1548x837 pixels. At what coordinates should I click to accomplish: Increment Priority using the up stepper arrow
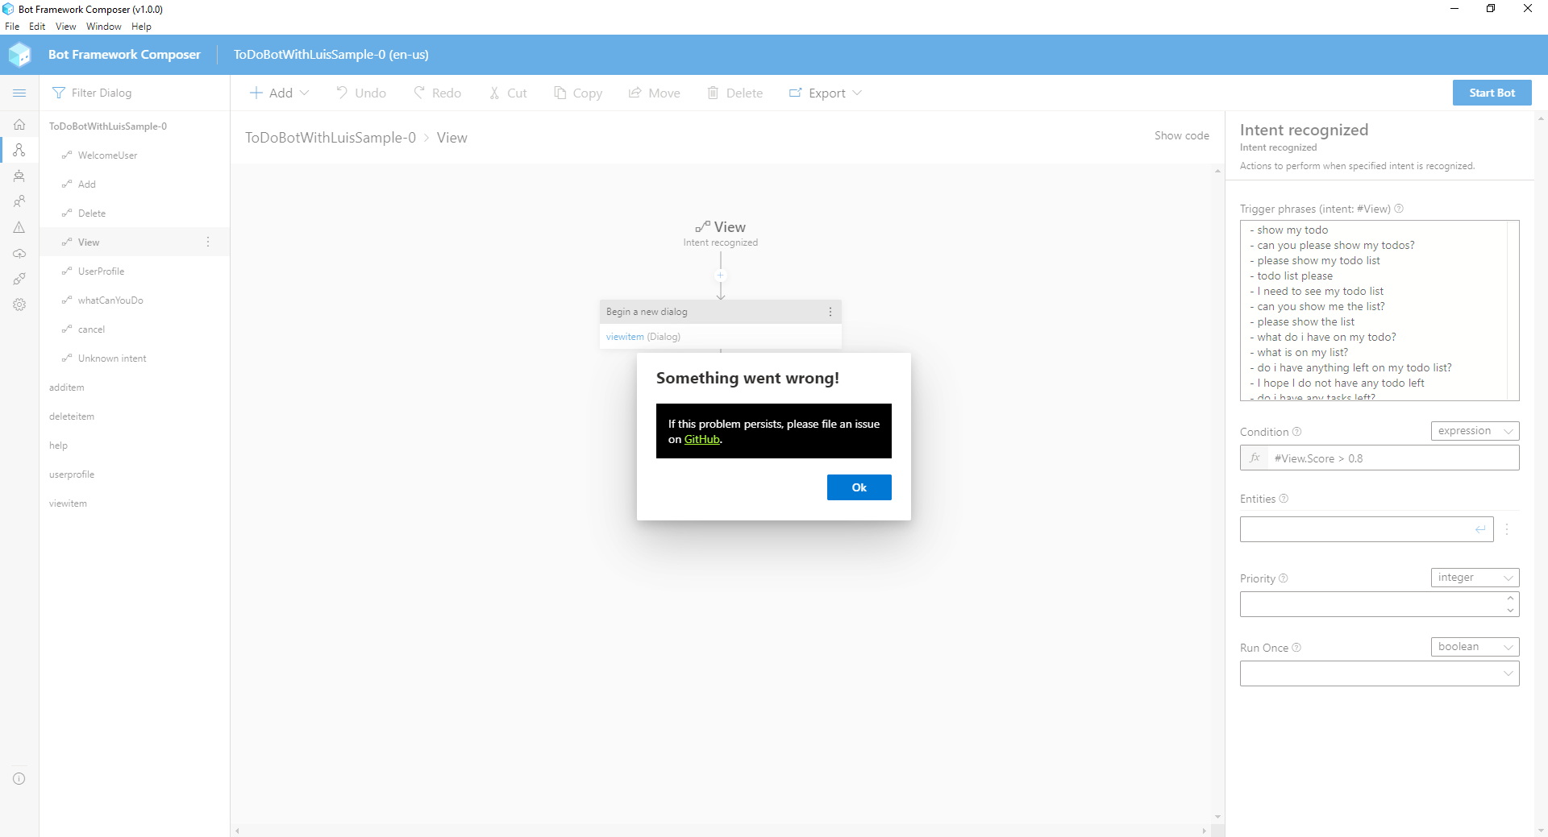coord(1509,599)
